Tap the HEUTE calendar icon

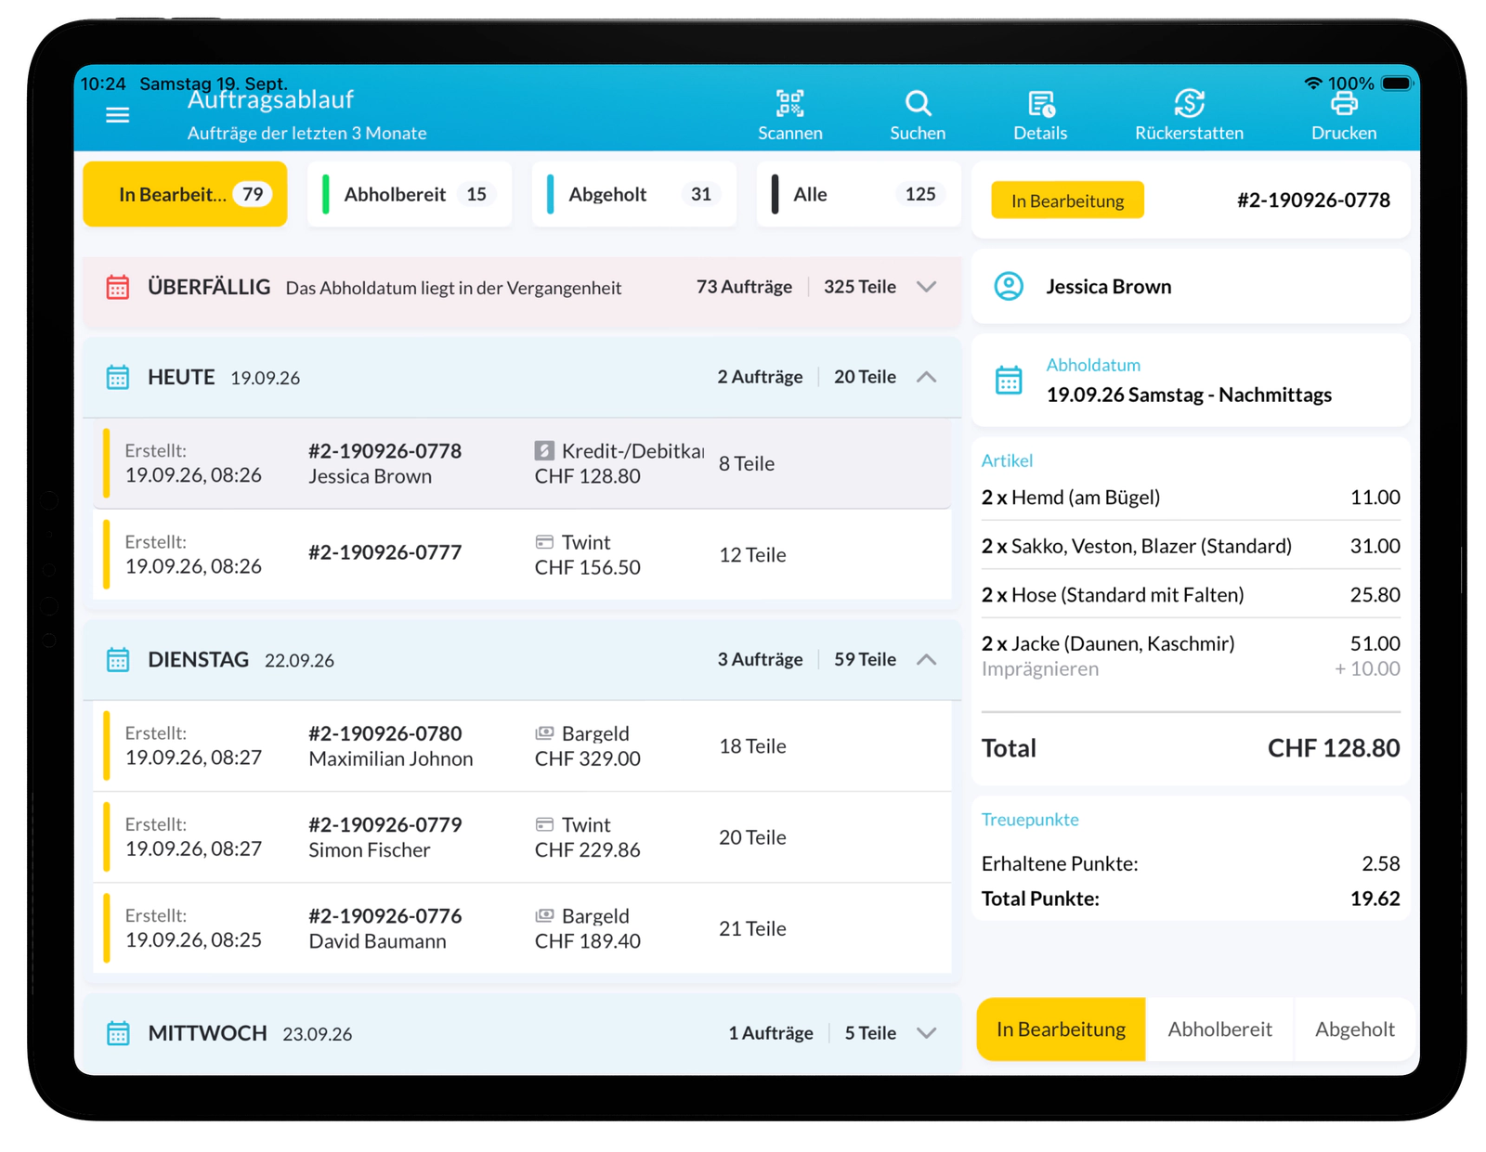point(118,377)
